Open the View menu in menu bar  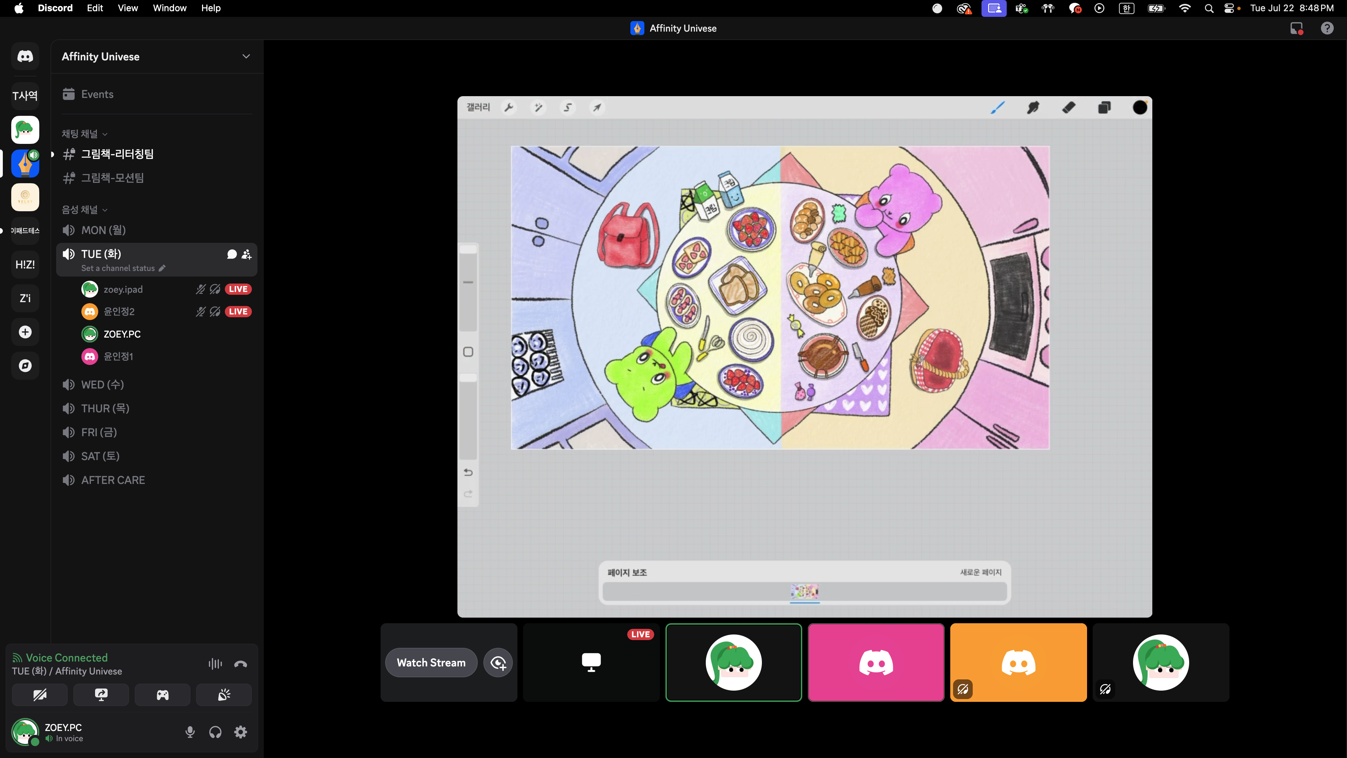click(128, 8)
